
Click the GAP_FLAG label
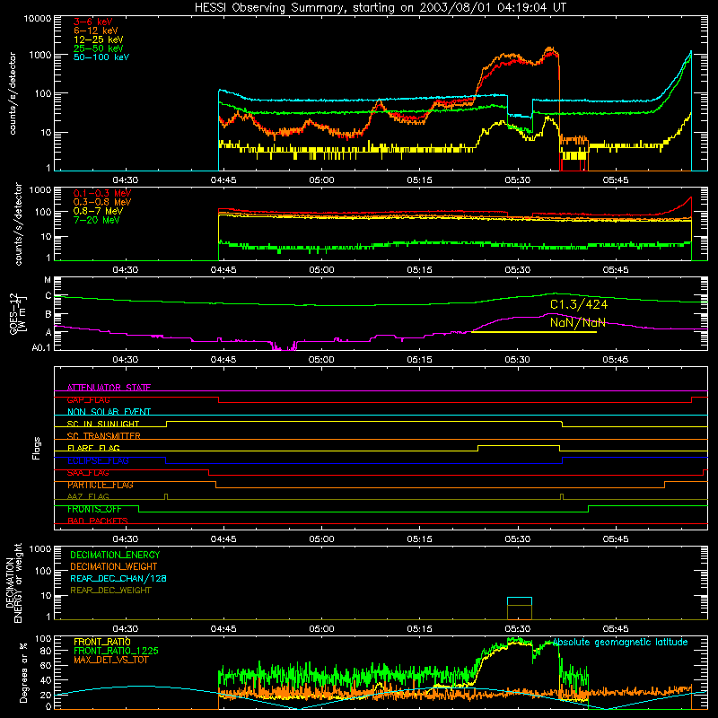coord(88,399)
